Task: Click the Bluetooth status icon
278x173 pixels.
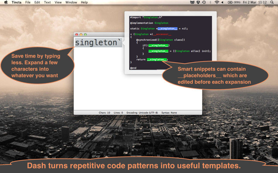Action: tap(210, 2)
